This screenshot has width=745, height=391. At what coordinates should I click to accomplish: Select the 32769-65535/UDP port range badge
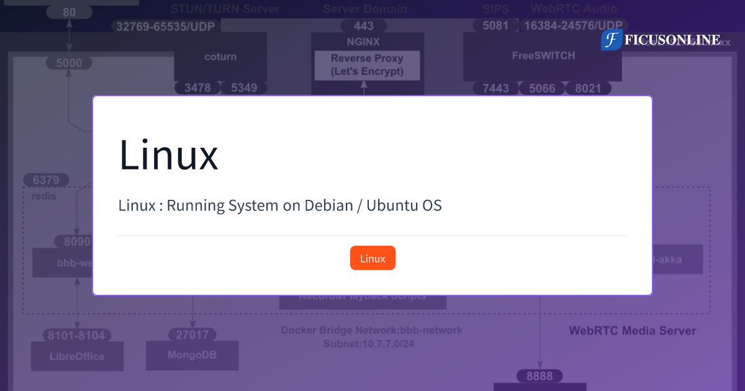(x=165, y=25)
